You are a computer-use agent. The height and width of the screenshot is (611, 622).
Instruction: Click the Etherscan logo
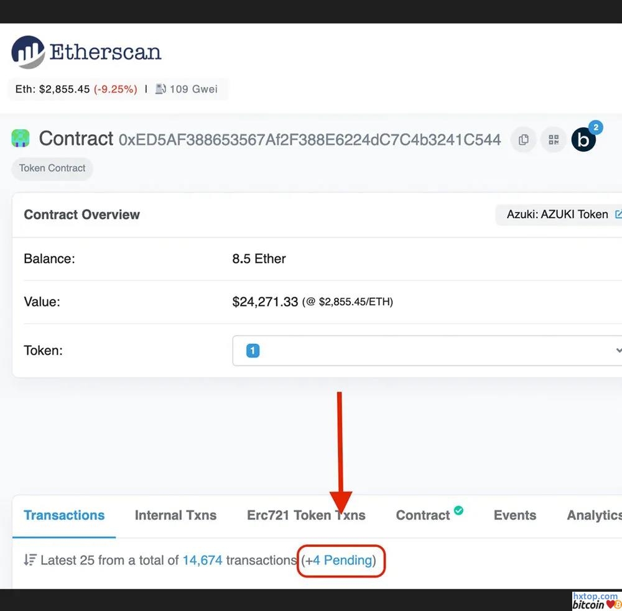(86, 52)
